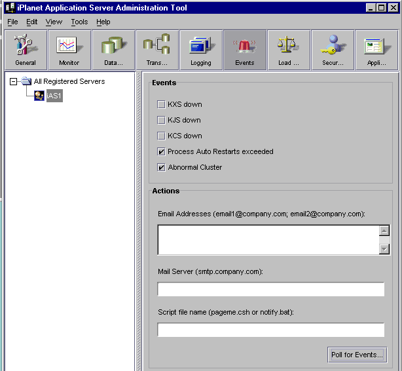Open the Security toolbar section

point(333,50)
